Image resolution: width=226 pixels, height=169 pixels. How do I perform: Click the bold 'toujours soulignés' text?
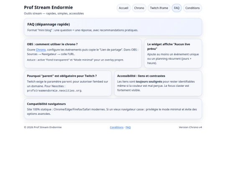149,82
